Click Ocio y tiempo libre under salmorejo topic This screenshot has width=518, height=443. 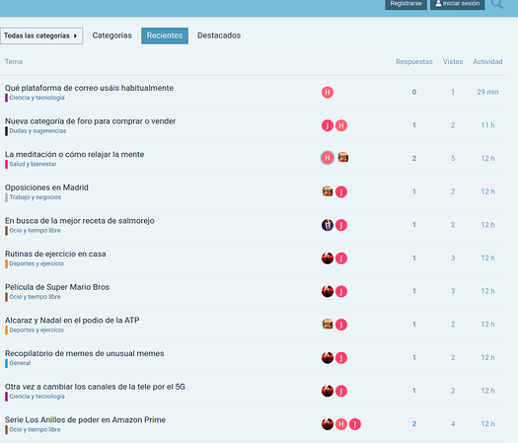[x=35, y=231]
